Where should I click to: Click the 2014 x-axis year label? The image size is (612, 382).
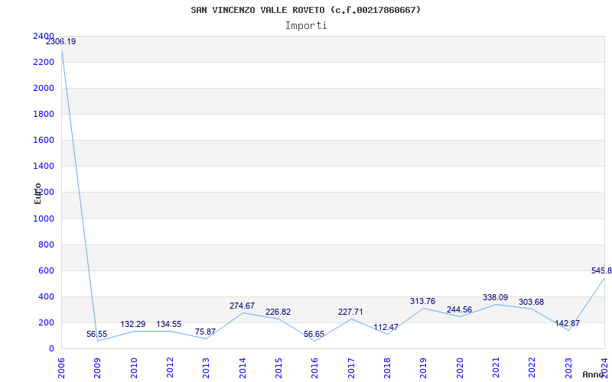click(242, 367)
